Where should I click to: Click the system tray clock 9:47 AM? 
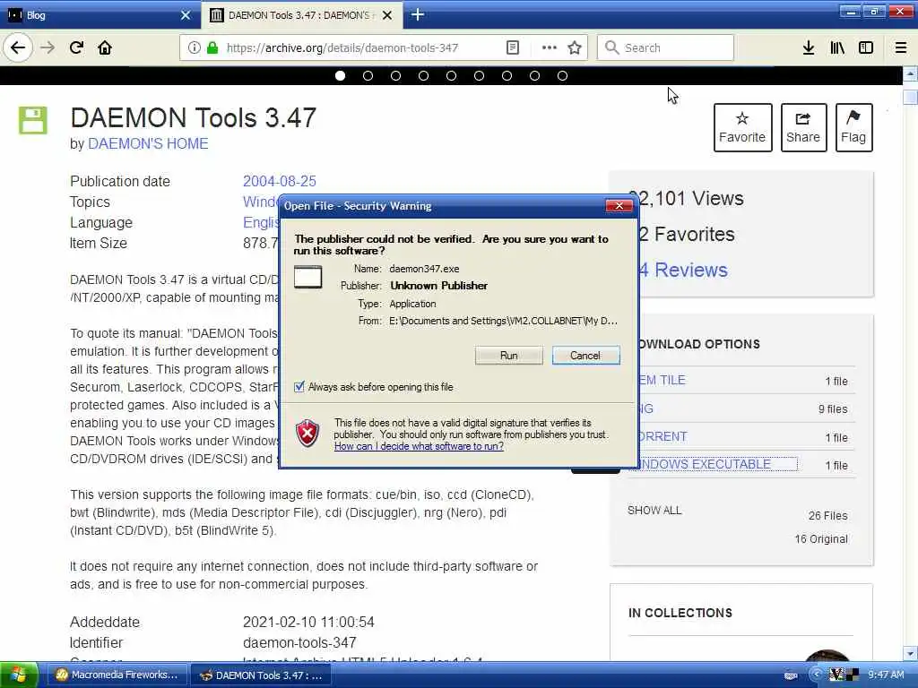point(886,675)
